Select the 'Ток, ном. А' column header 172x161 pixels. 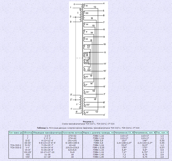coord(162,133)
